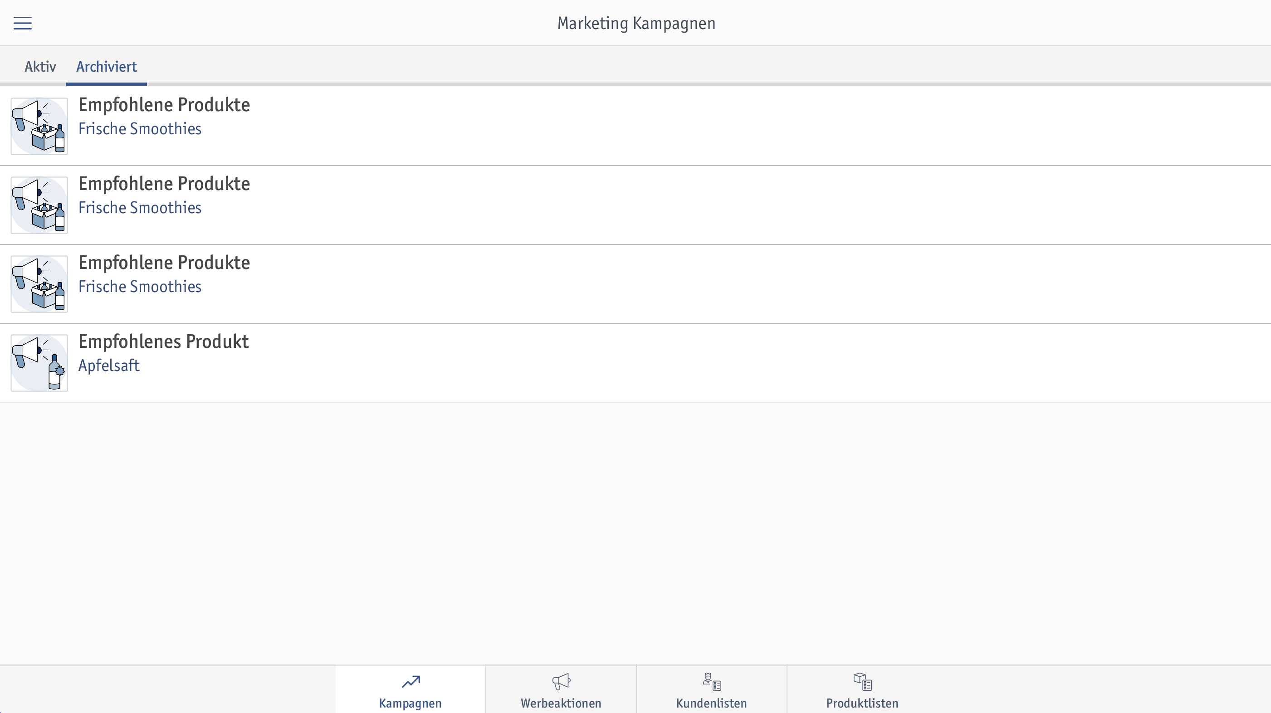Screen dimensions: 1271x713
Task: Open the second 'Empfohlene Produkte' campaign title
Action: pyautogui.click(x=164, y=184)
